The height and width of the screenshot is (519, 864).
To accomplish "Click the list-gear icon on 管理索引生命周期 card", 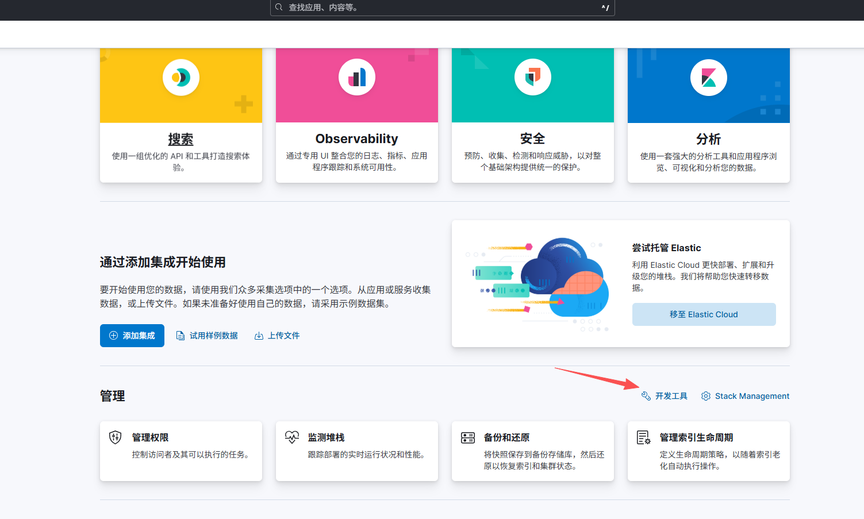I will (x=644, y=437).
